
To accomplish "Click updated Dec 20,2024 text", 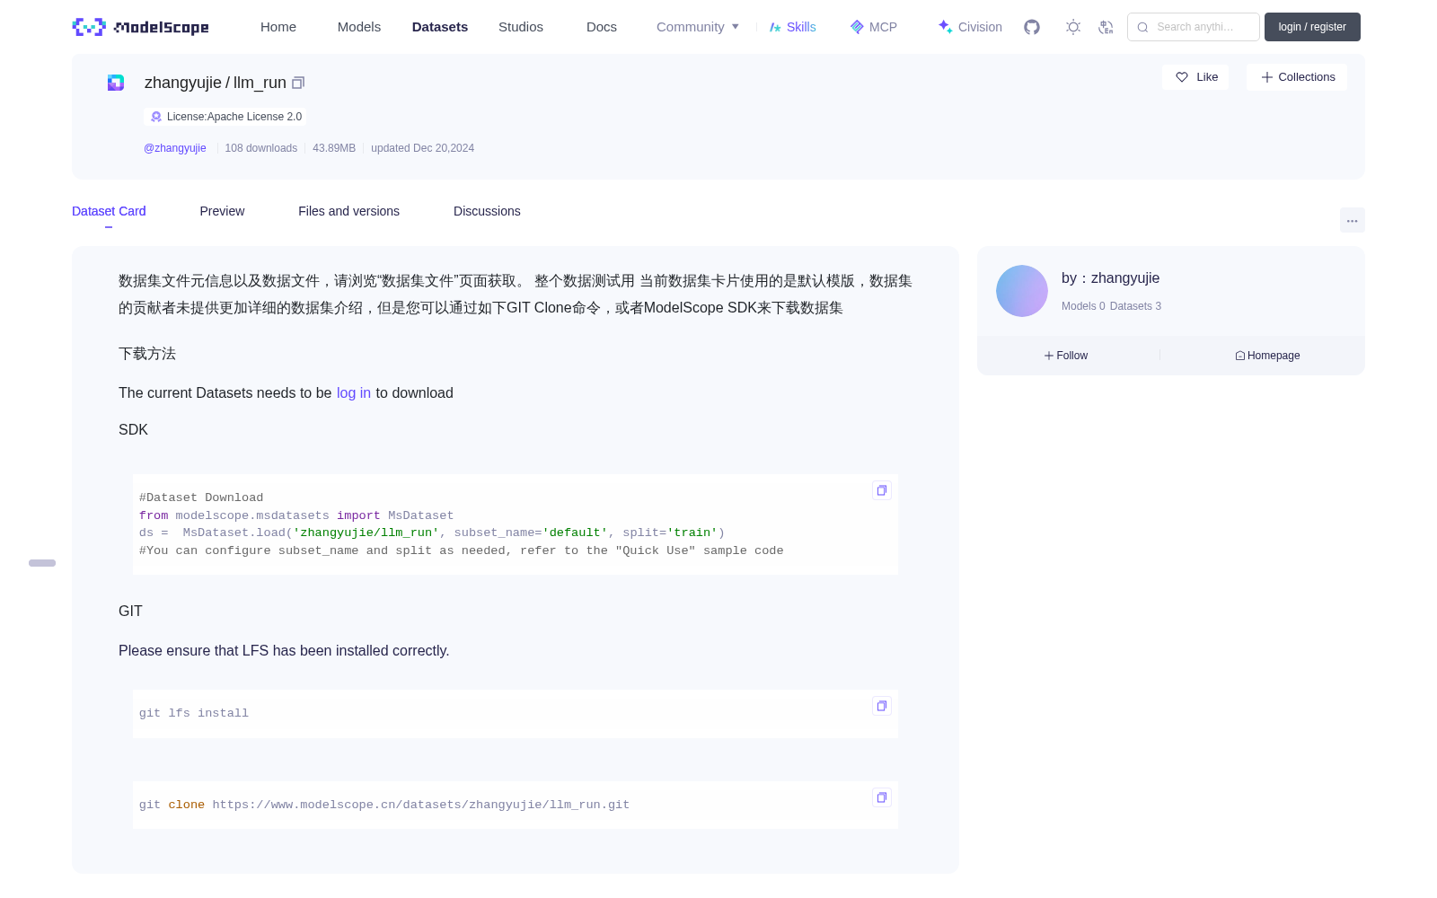I will pos(423,148).
